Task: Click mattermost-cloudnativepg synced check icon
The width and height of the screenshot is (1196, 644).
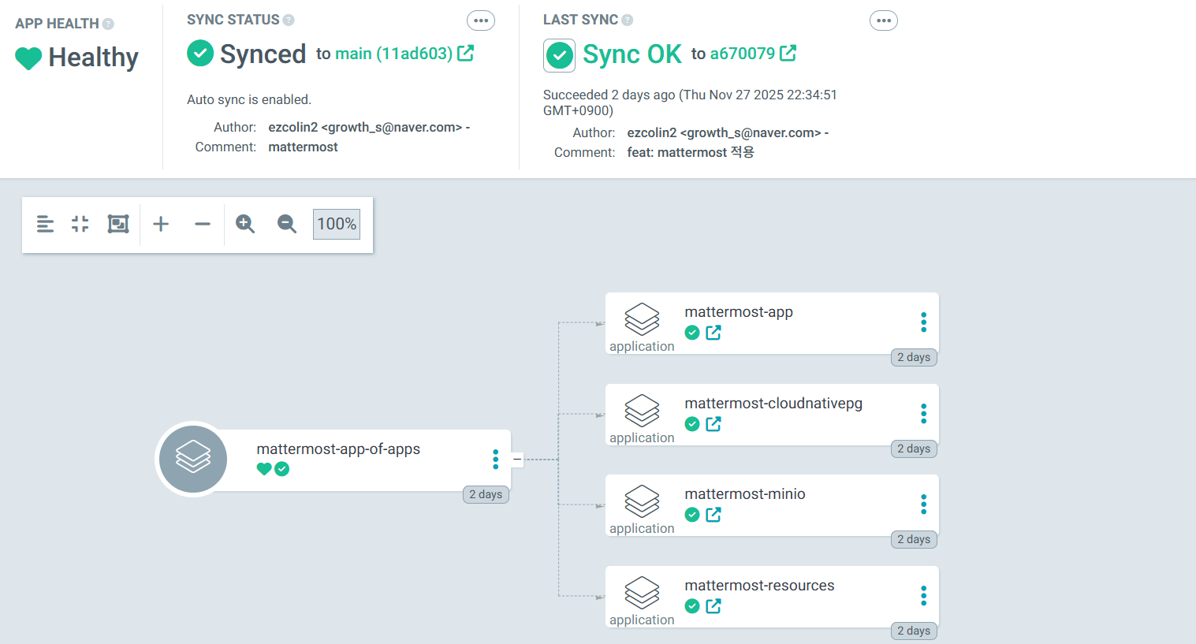Action: pyautogui.click(x=692, y=424)
